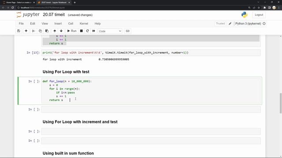Image resolution: width=282 pixels, height=158 pixels.
Task: Insert a cell below with the plus icon
Action: coord(26,31)
